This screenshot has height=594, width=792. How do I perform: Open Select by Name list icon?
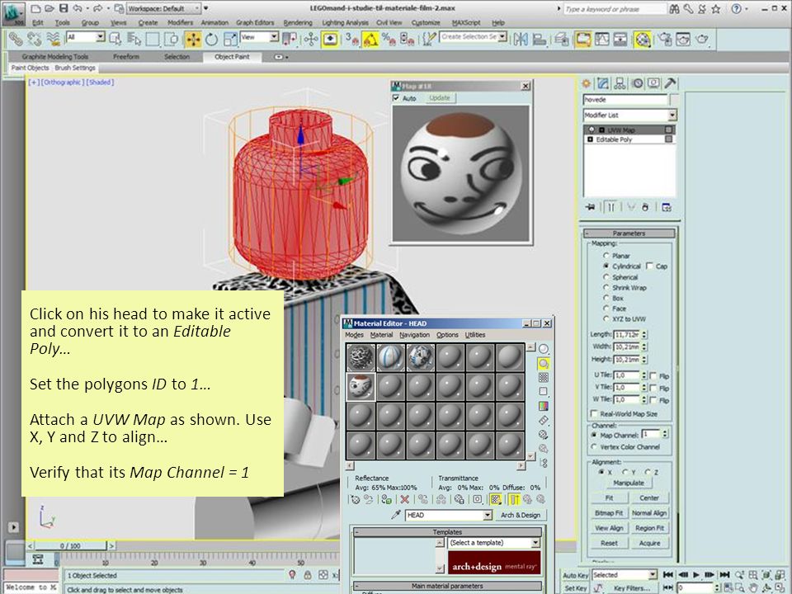tap(134, 39)
